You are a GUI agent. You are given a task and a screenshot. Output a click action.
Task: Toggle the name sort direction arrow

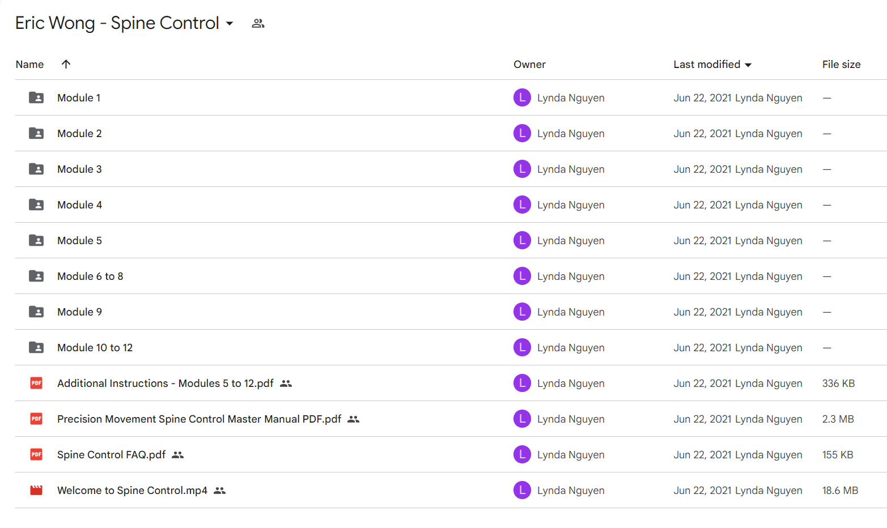[66, 64]
